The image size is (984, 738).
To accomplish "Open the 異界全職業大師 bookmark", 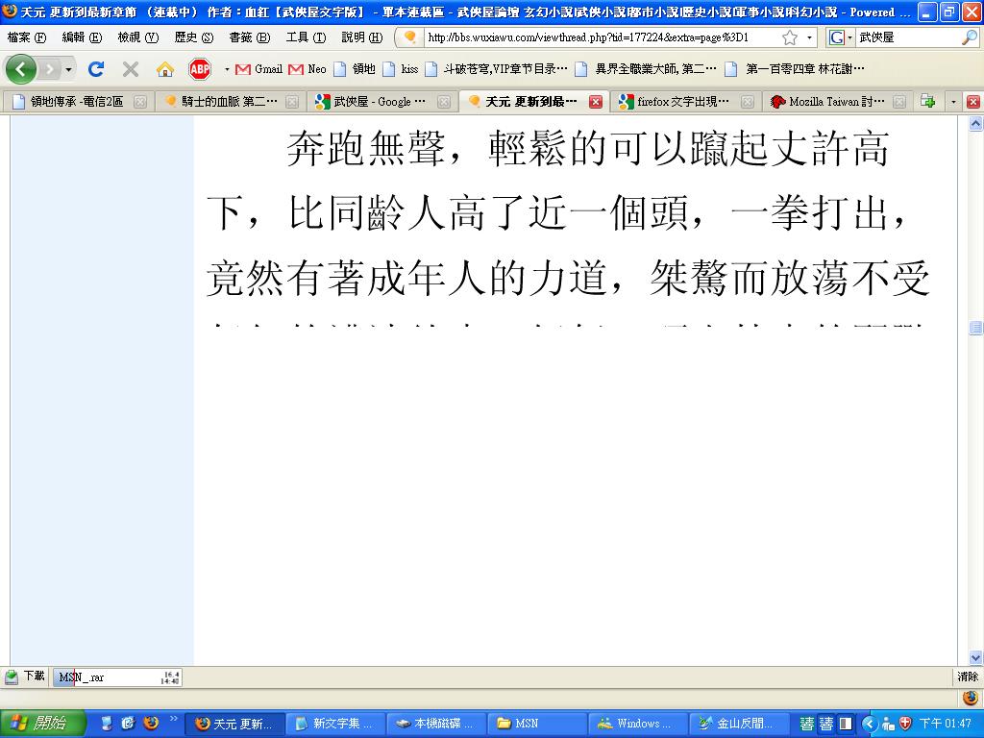I will point(646,69).
